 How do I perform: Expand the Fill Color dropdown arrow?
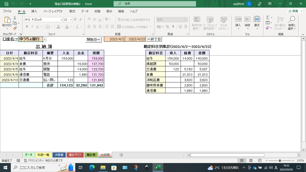[x=62, y=27]
